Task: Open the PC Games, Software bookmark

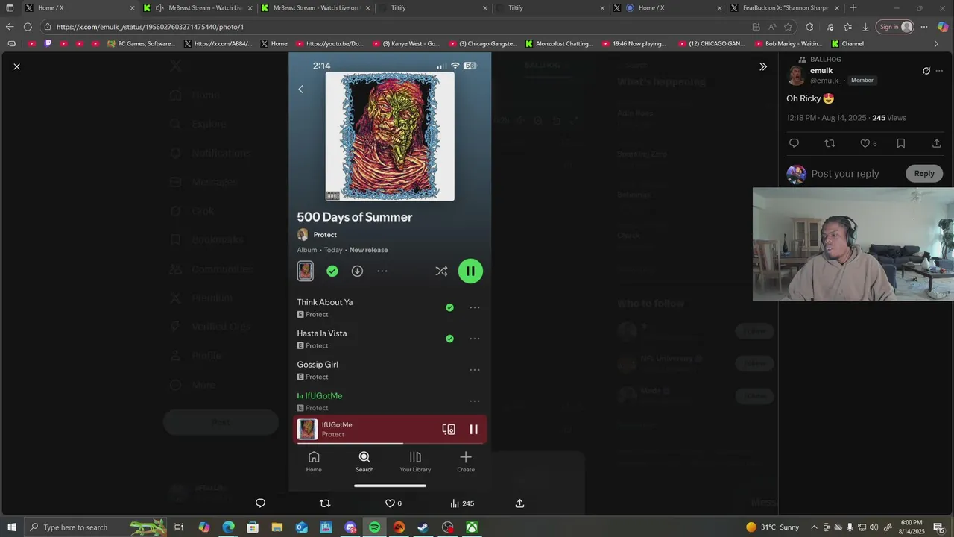Action: click(142, 44)
